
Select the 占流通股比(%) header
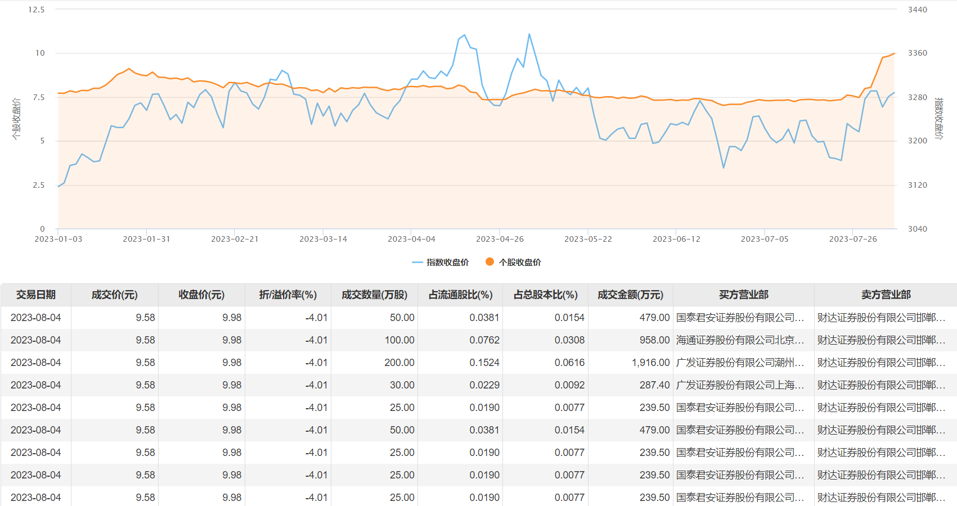[x=460, y=295]
